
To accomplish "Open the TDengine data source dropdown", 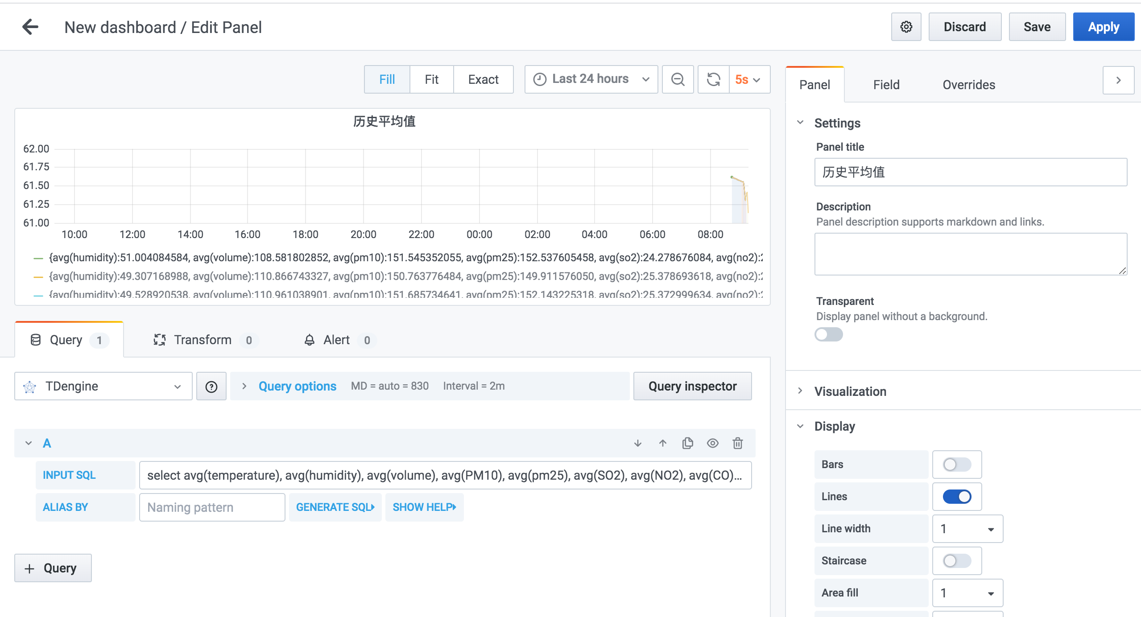I will 103,386.
